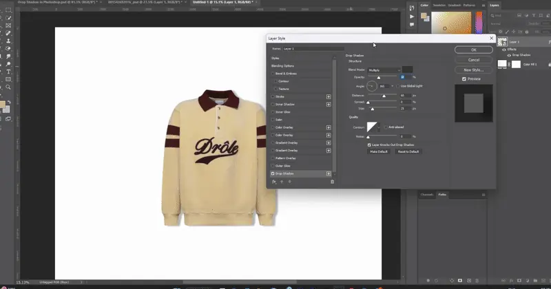Select the Dodge tool
The height and width of the screenshot is (289, 551).
8,64
